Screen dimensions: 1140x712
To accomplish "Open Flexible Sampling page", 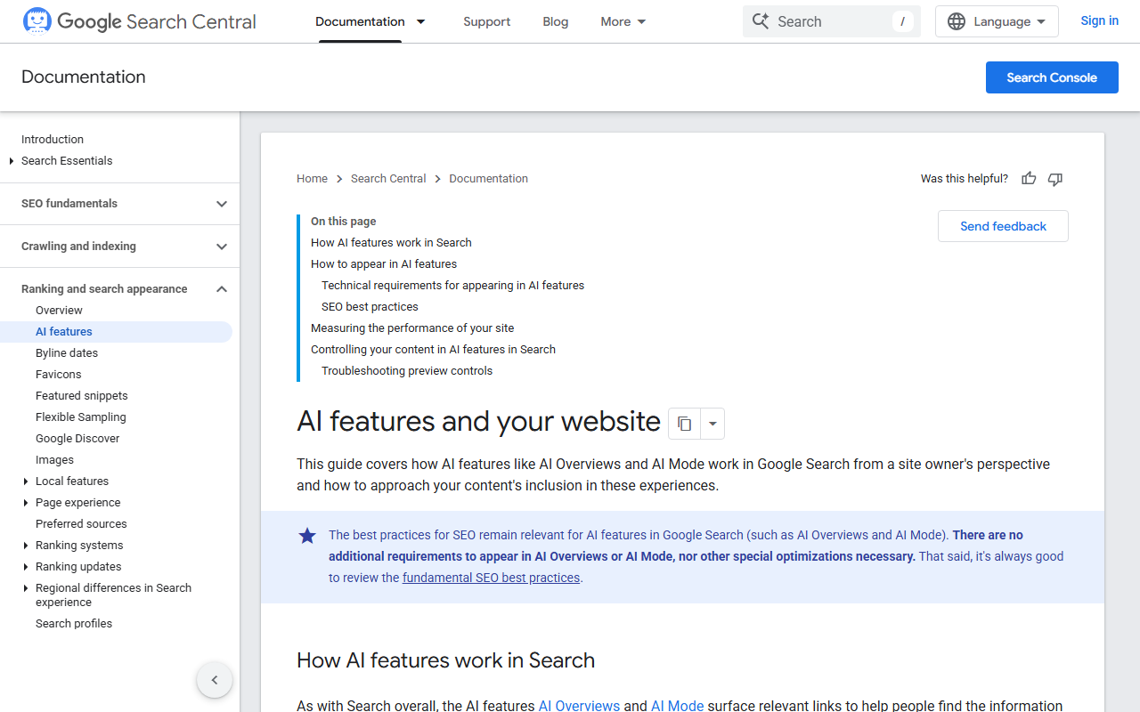I will pos(81,417).
